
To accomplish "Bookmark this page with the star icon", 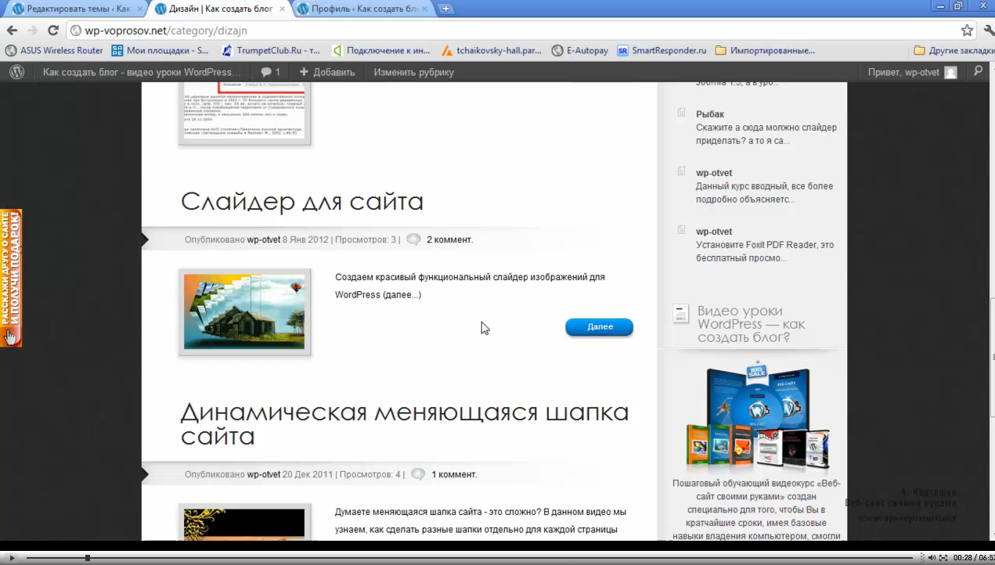I will tap(968, 31).
